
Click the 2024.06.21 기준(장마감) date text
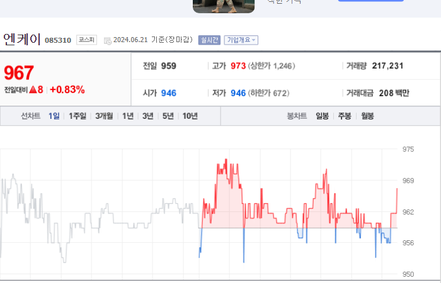152,40
